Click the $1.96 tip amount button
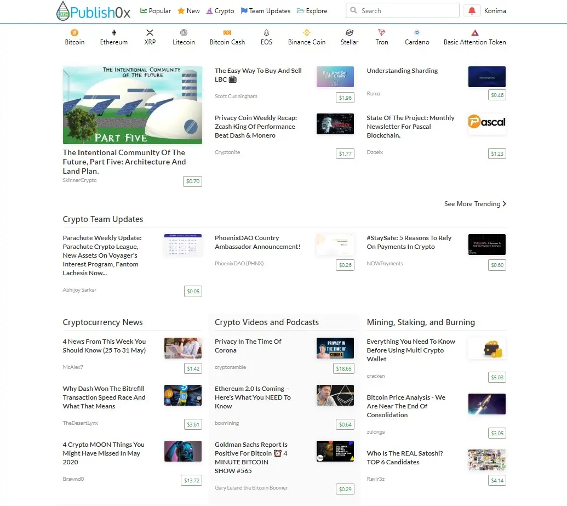This screenshot has height=506, width=567. pos(345,98)
